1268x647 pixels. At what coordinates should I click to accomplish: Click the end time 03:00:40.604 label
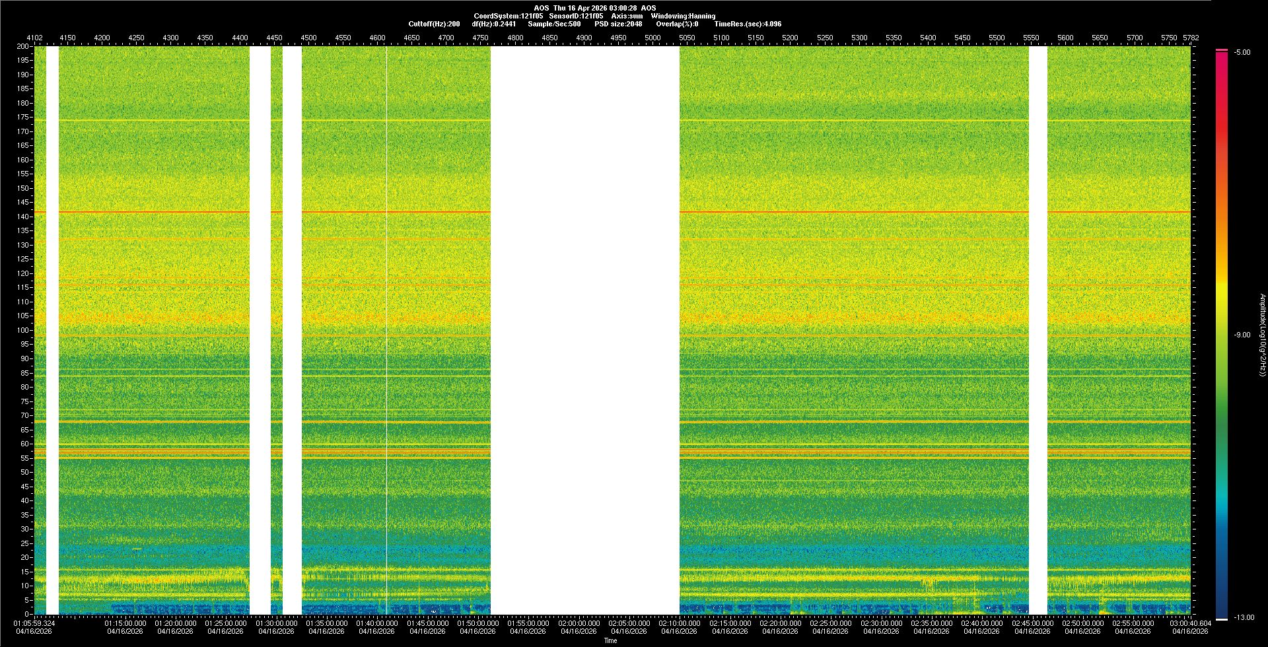pyautogui.click(x=1190, y=623)
